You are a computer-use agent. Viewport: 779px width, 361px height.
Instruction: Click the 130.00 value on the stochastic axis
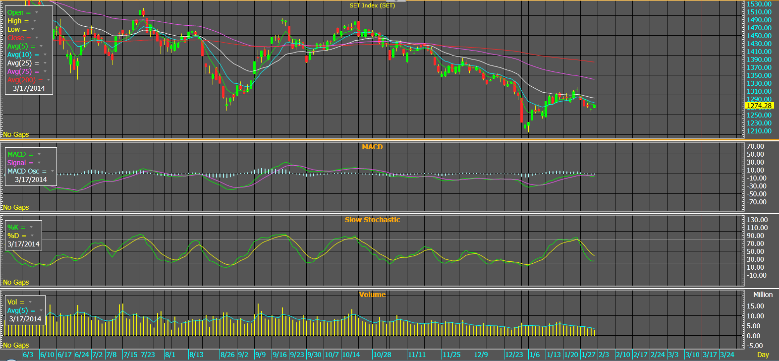tap(757, 220)
